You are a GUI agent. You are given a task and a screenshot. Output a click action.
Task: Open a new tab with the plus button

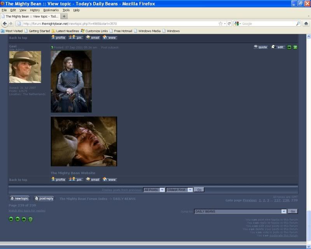pyautogui.click(x=64, y=16)
